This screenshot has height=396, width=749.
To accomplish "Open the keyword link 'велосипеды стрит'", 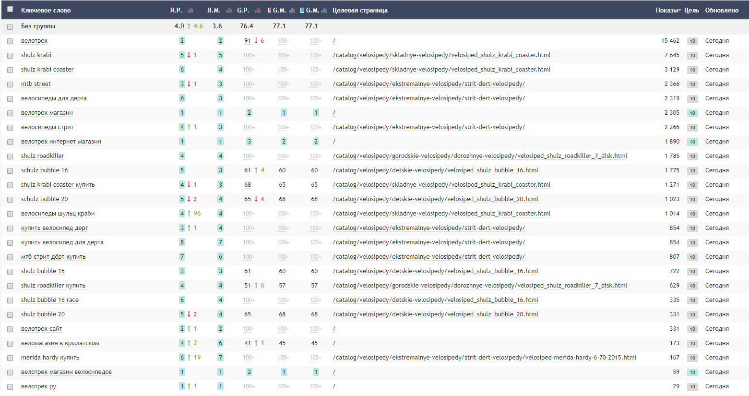I will 48,127.
